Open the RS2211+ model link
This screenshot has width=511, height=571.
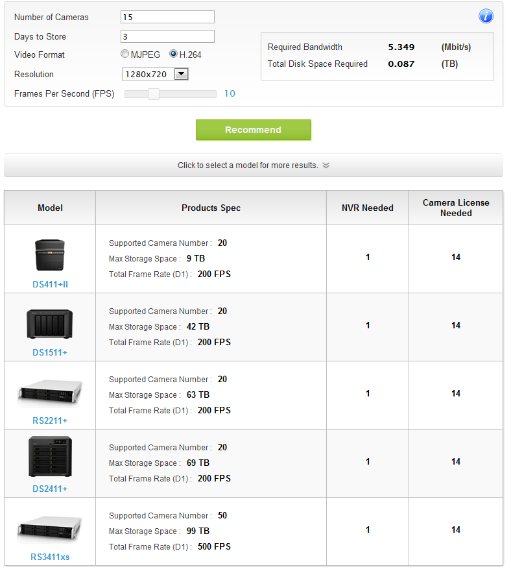(50, 420)
